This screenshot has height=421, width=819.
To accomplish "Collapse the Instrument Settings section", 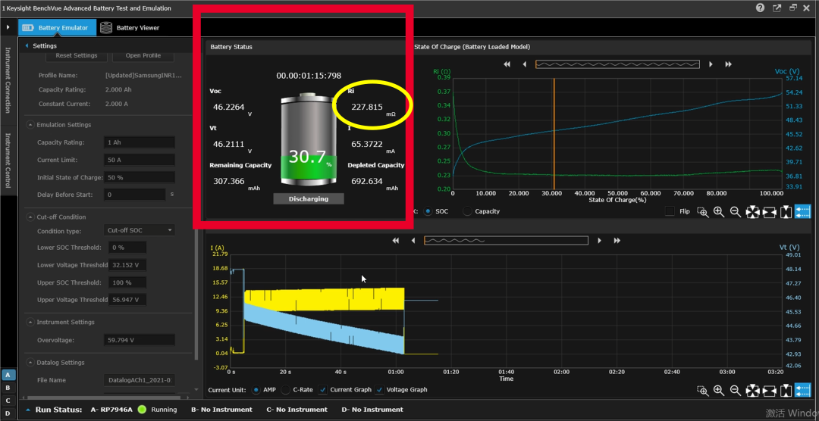I will coord(30,322).
